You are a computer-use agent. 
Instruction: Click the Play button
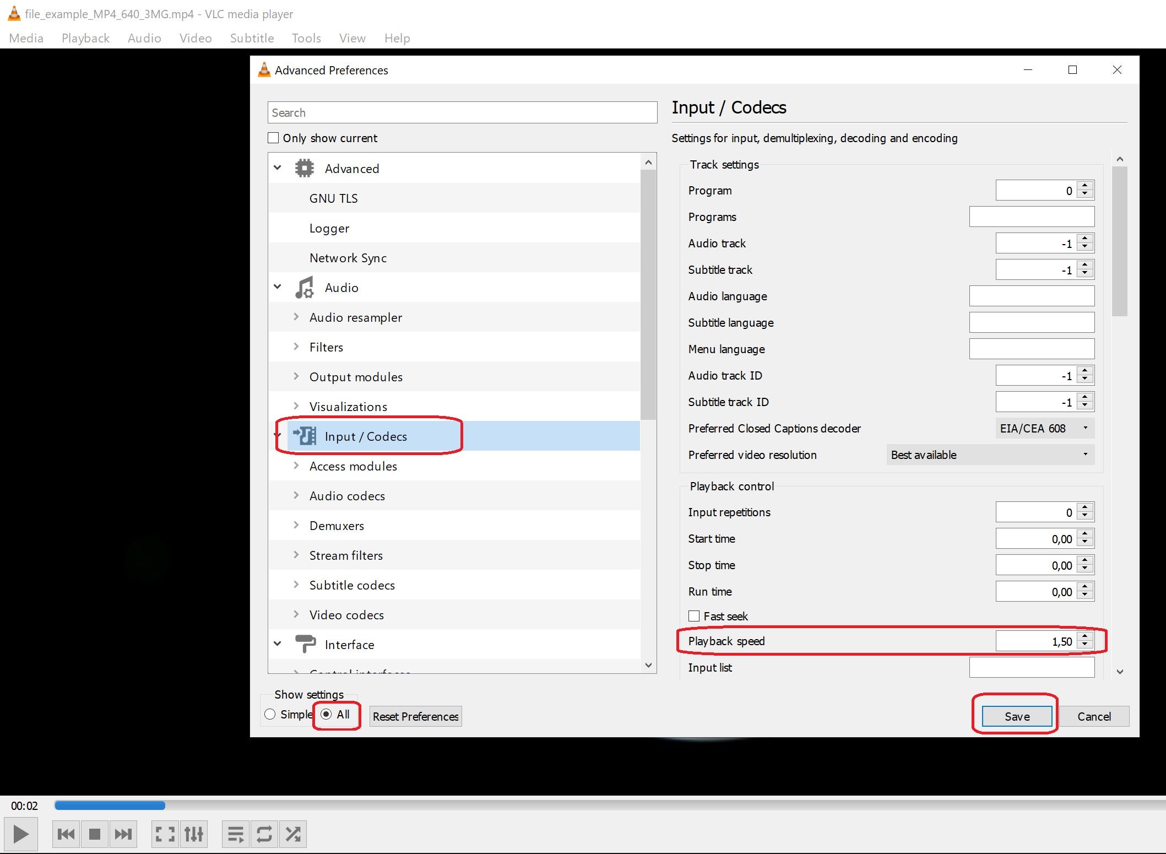[21, 834]
